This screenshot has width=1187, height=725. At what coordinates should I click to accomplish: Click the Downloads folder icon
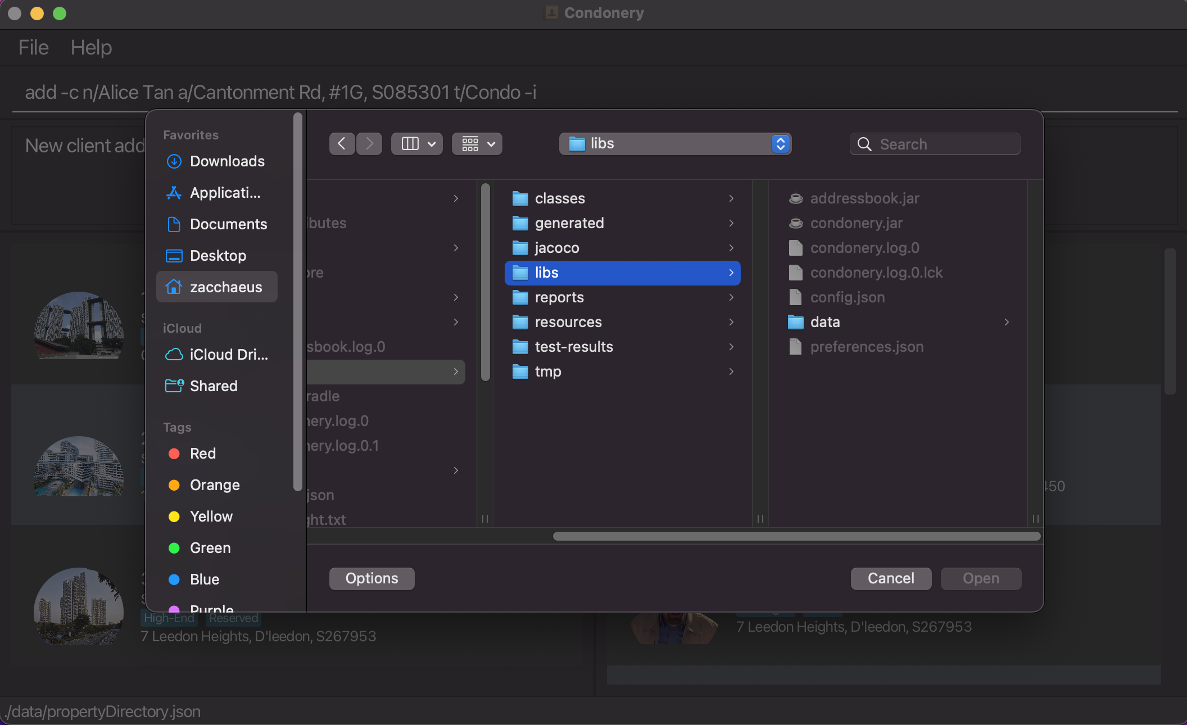[x=174, y=160]
